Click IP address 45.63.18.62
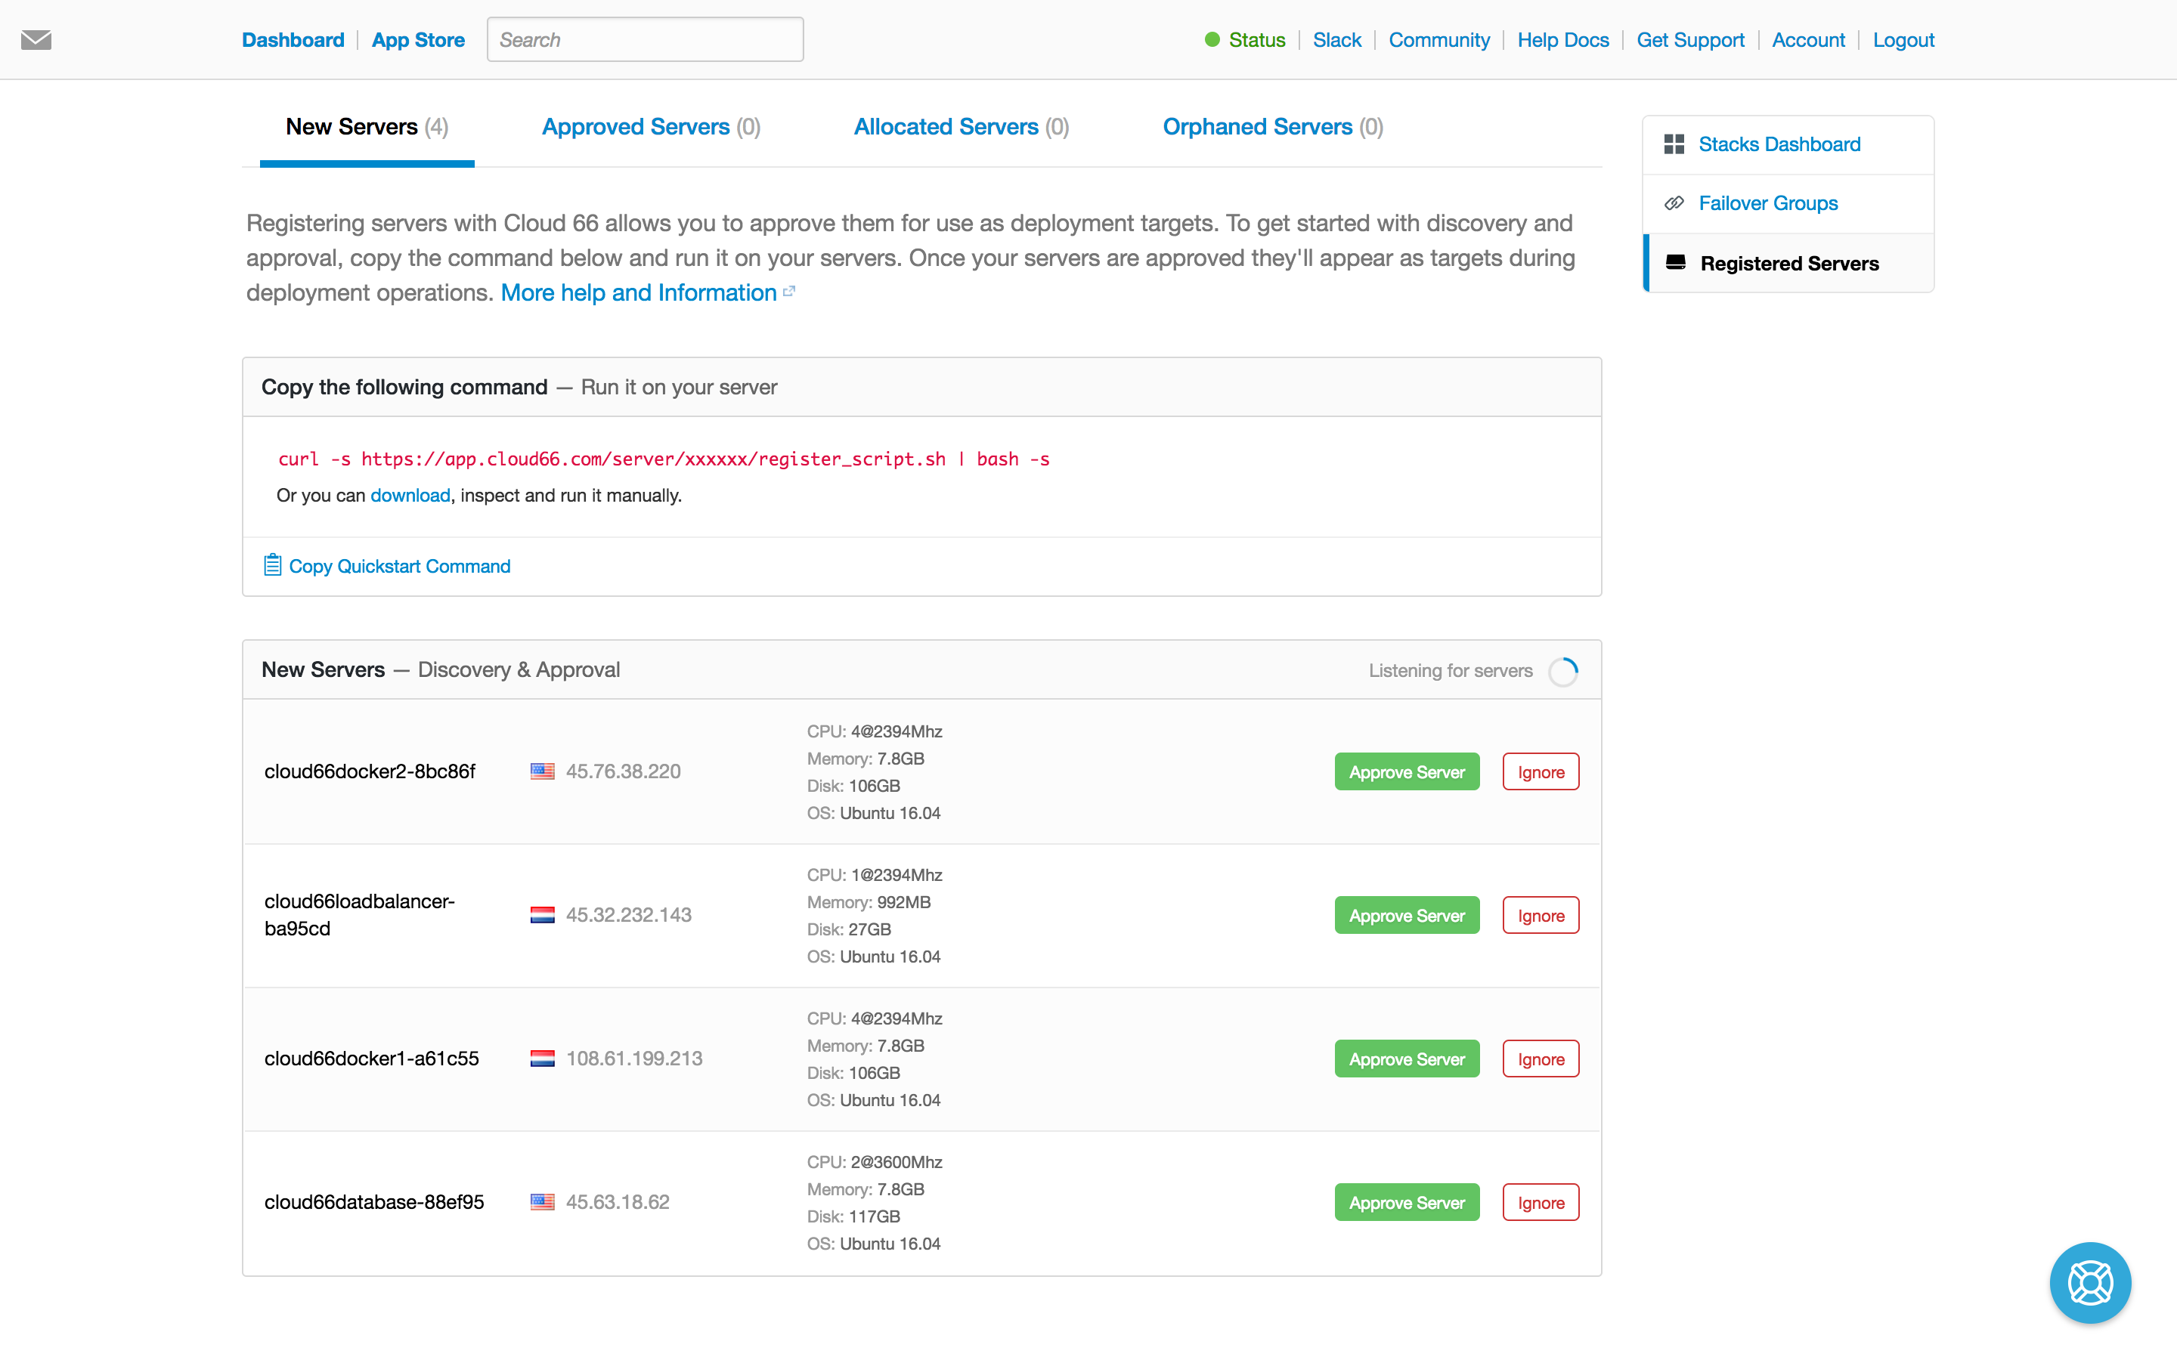The height and width of the screenshot is (1360, 2177). (x=618, y=1201)
